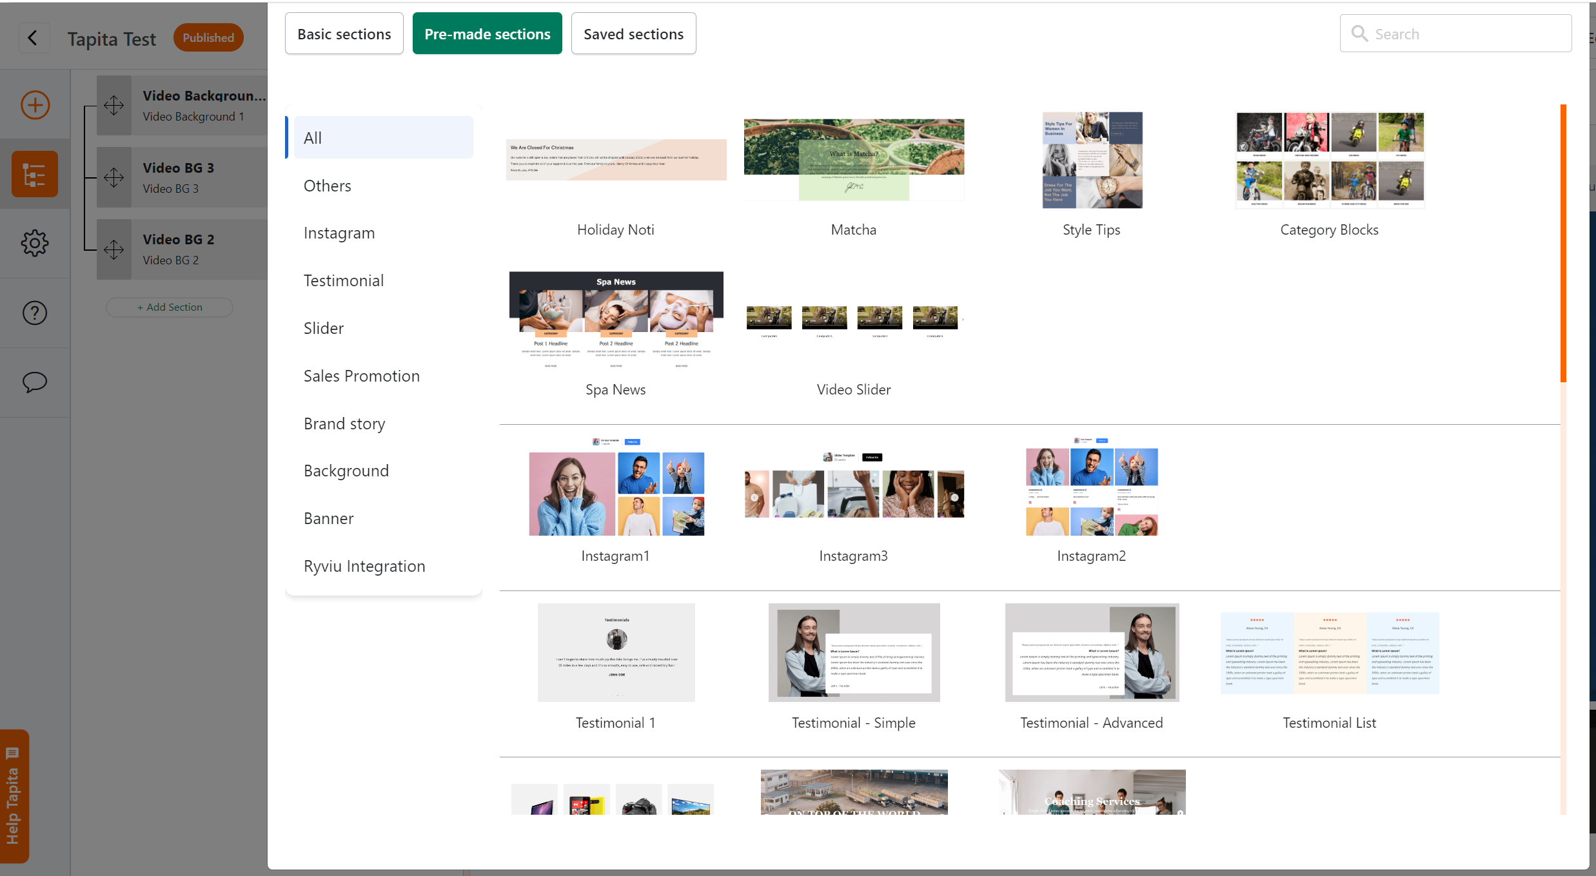The height and width of the screenshot is (876, 1596).
Task: Click the back arrow beside Tapita Test
Action: tap(33, 38)
